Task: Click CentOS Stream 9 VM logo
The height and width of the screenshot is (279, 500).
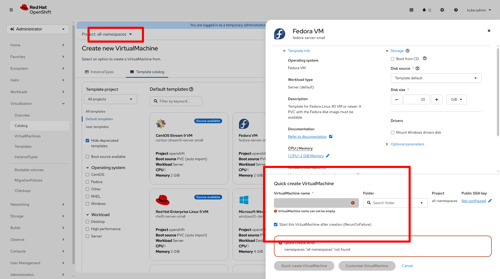Action: pyautogui.click(x=161, y=124)
